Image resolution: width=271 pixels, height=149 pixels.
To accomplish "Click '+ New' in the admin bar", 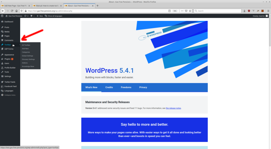I will [40, 16].
